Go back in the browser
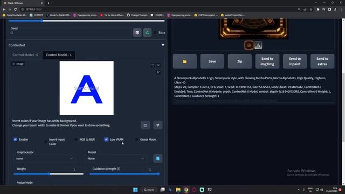This screenshot has width=345, height=194. point(4,10)
